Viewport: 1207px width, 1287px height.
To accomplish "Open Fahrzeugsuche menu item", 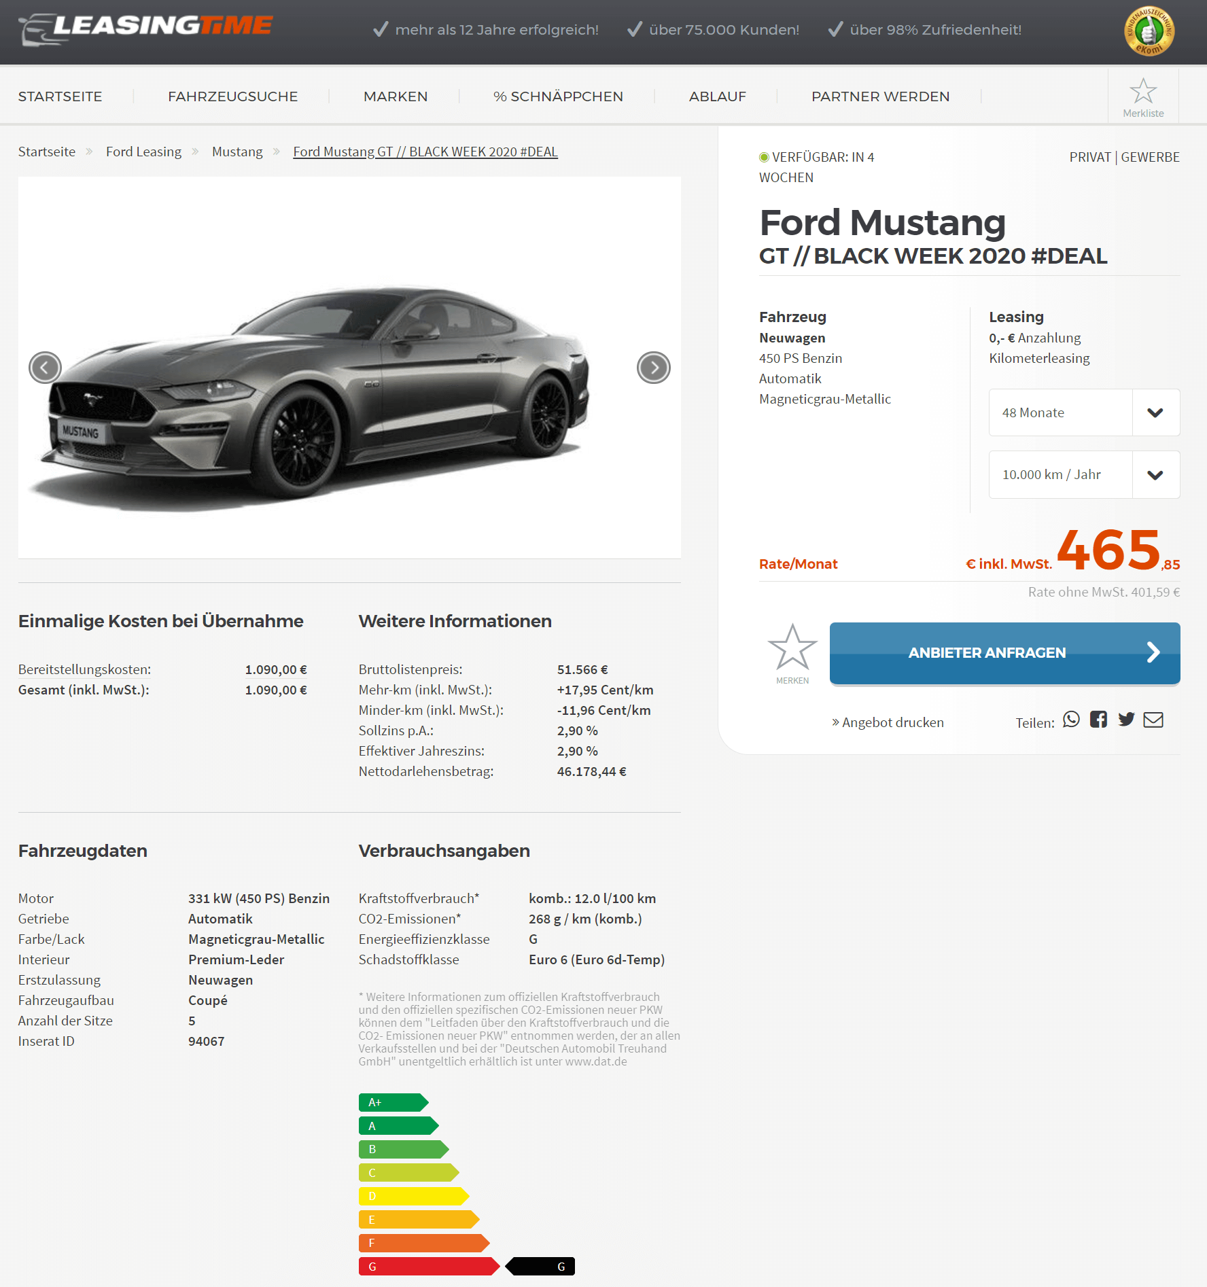I will [232, 96].
